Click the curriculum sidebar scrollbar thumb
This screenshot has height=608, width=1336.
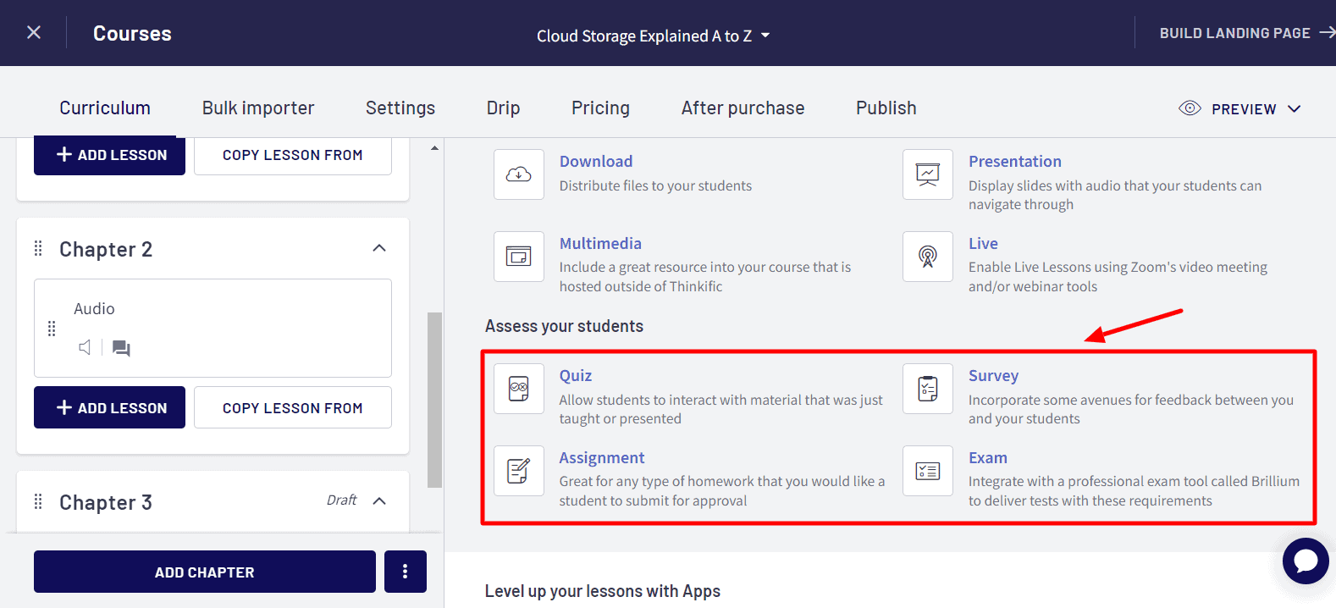coord(434,400)
